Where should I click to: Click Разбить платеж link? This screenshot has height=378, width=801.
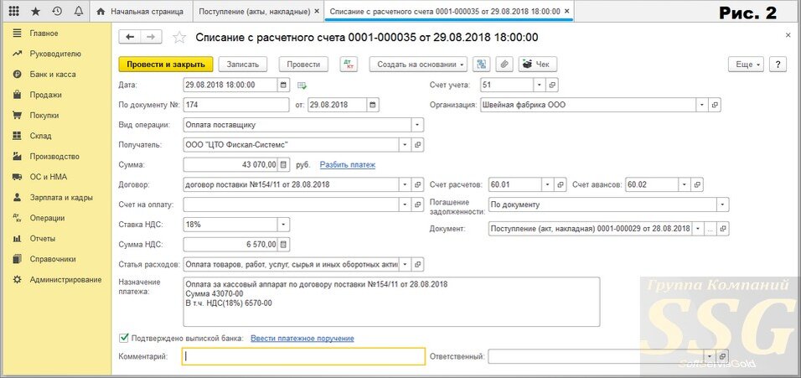(348, 165)
